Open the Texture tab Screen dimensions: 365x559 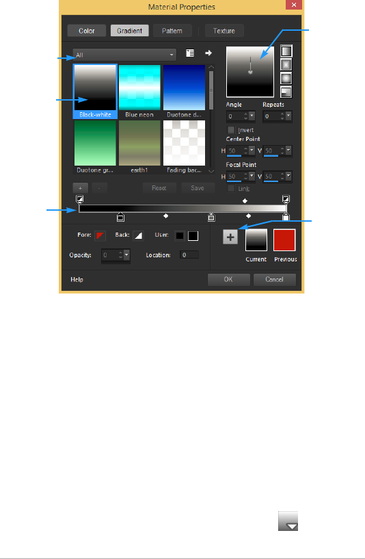tap(224, 31)
